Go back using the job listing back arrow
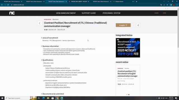Image resolution: width=179 pixels, height=100 pixels. pos(40,23)
